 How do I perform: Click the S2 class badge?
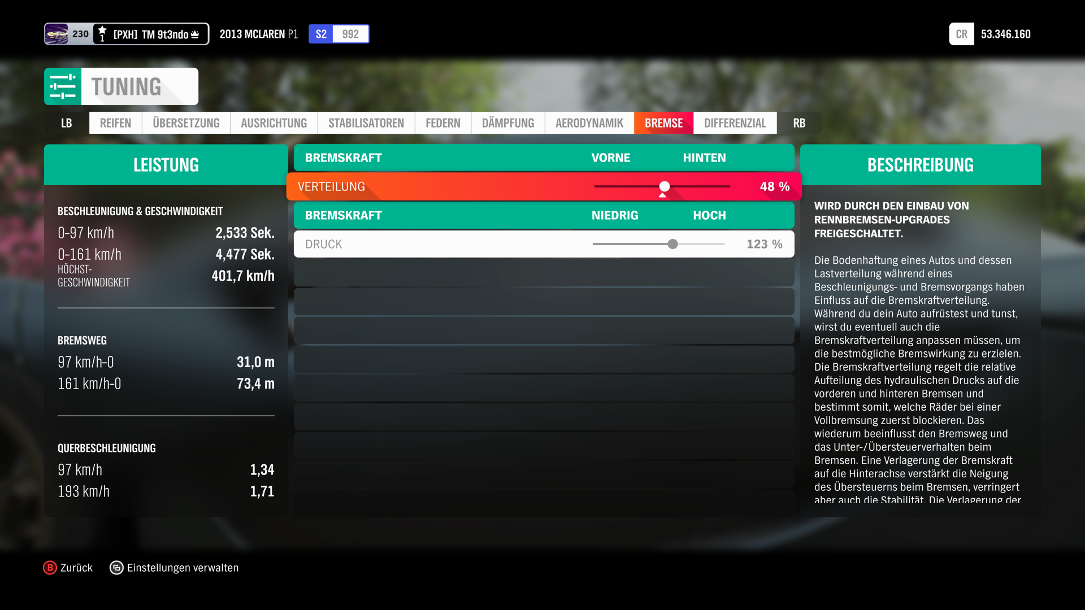(x=320, y=34)
